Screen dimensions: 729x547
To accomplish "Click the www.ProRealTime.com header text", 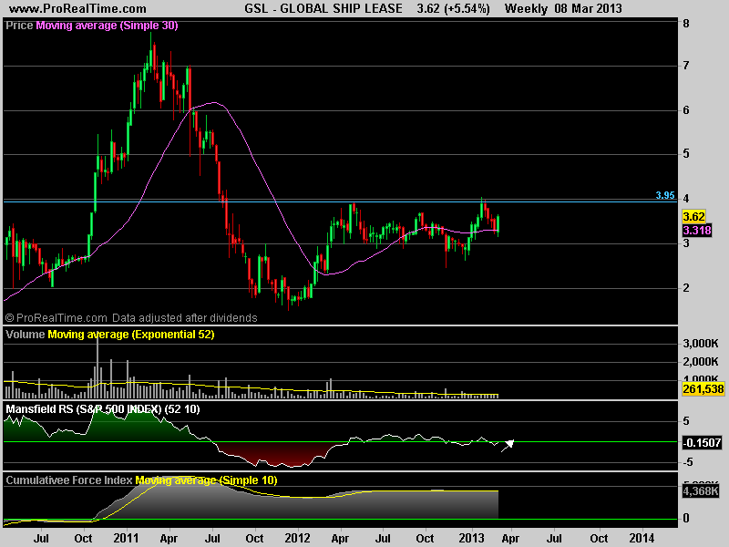I will [x=77, y=8].
